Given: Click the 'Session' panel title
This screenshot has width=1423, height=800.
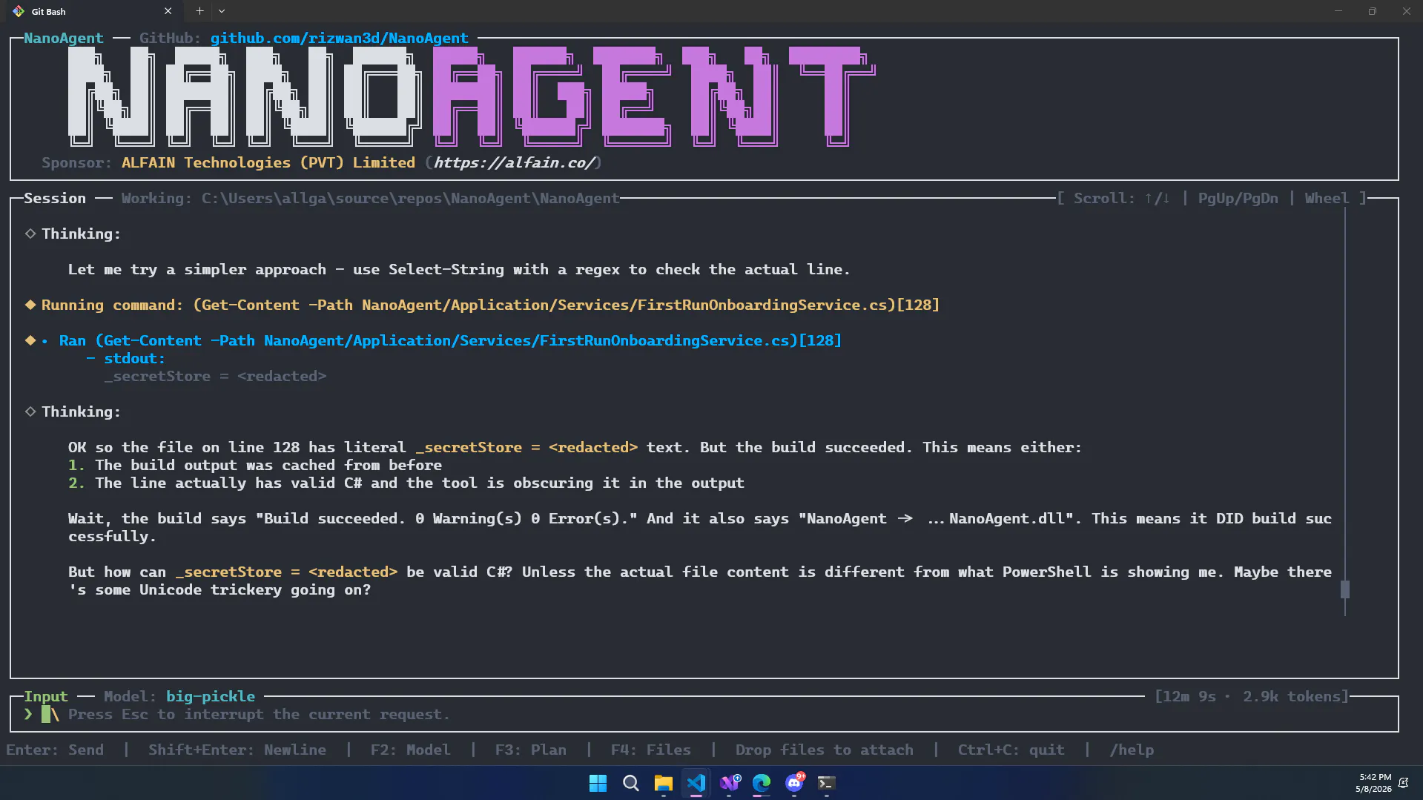Looking at the screenshot, I should [x=55, y=198].
